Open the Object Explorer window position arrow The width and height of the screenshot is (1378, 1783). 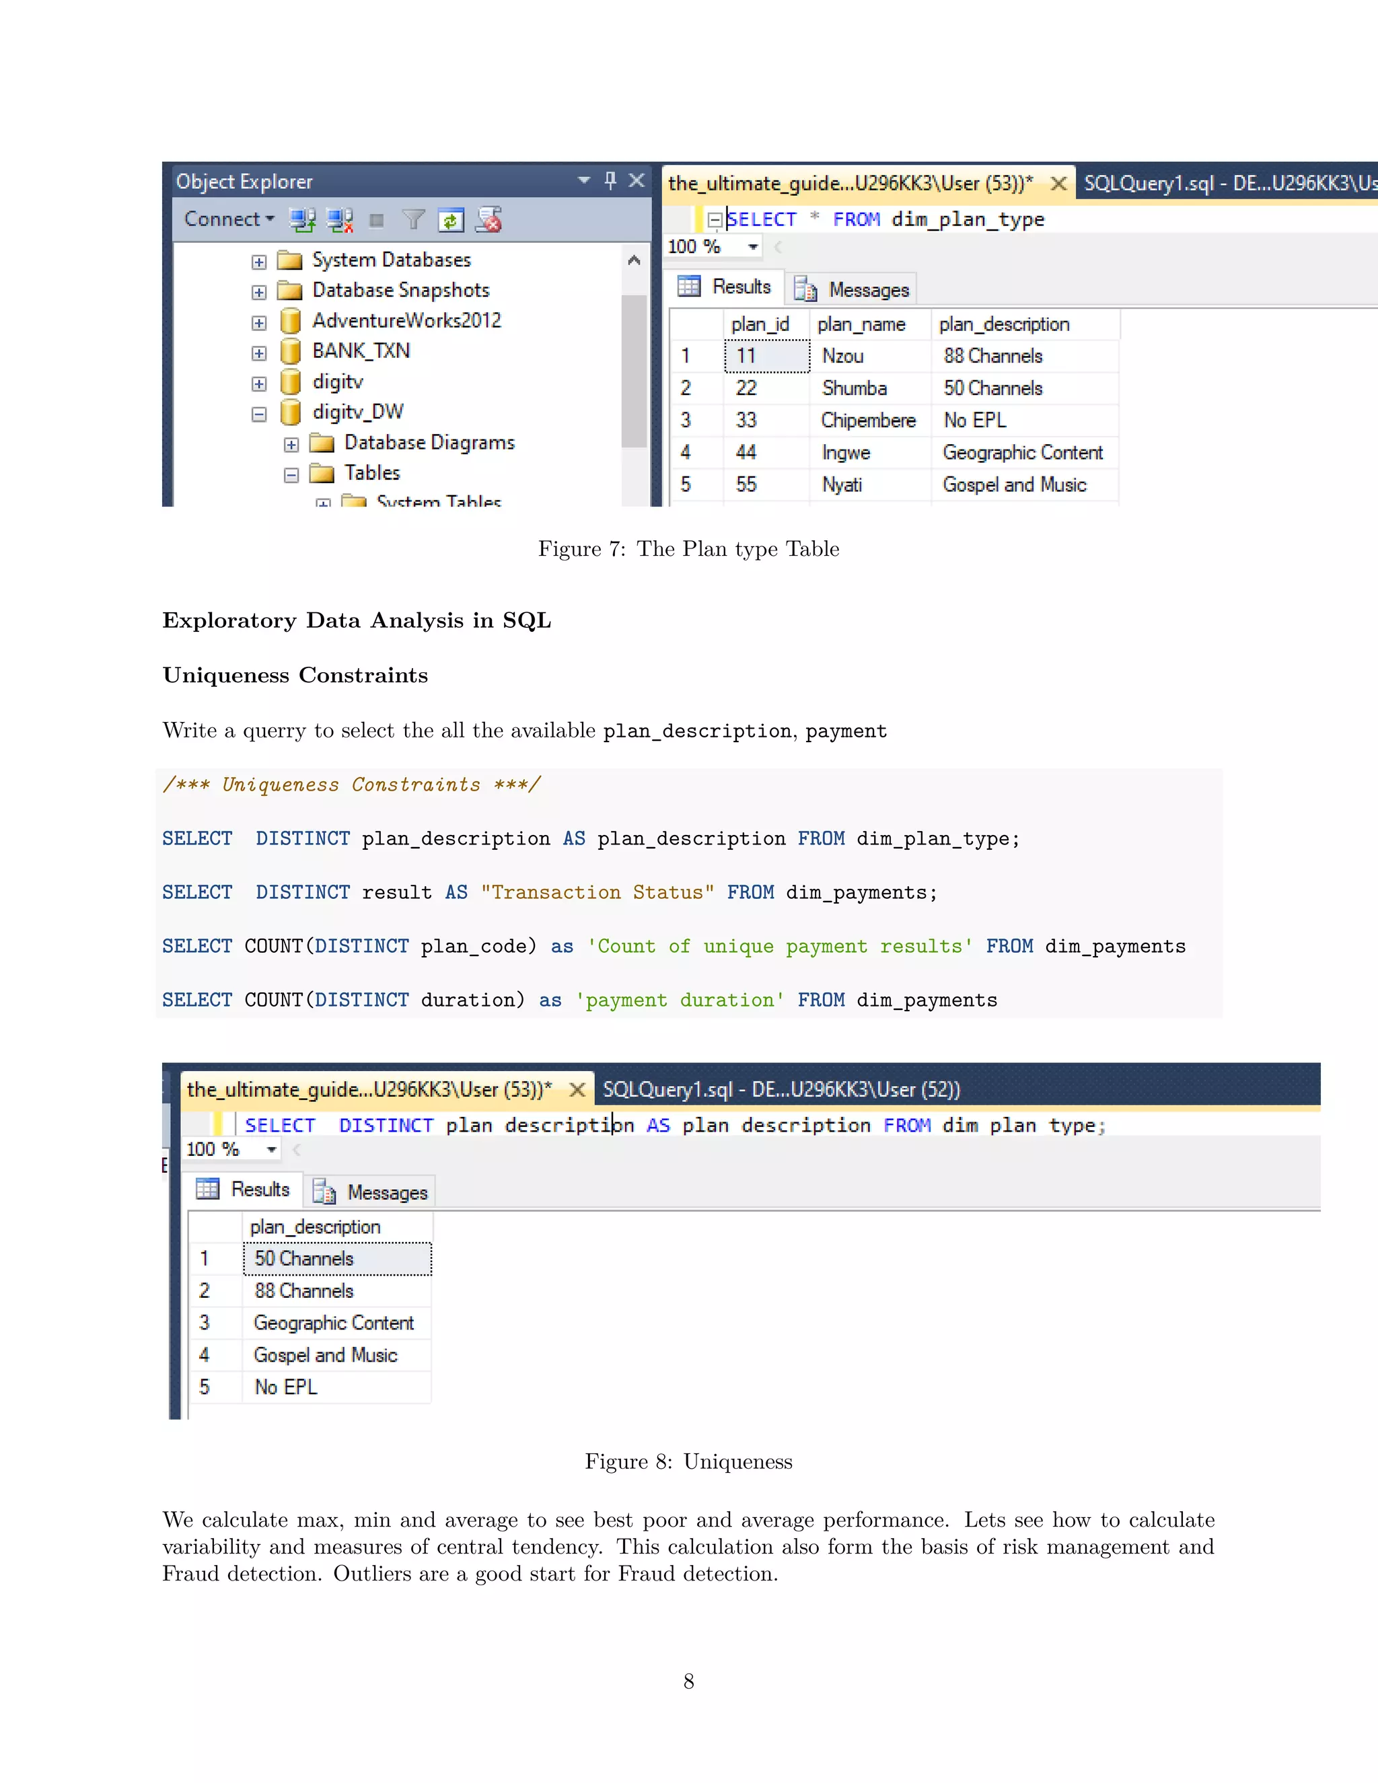click(583, 180)
